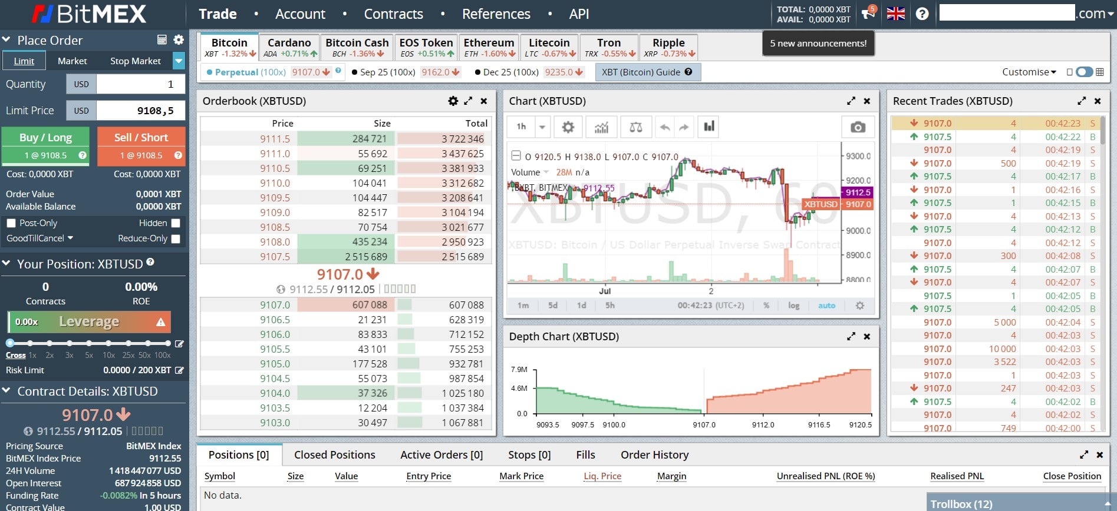Click help icon in Sell / Short button
This screenshot has width=1117, height=511.
tap(178, 155)
